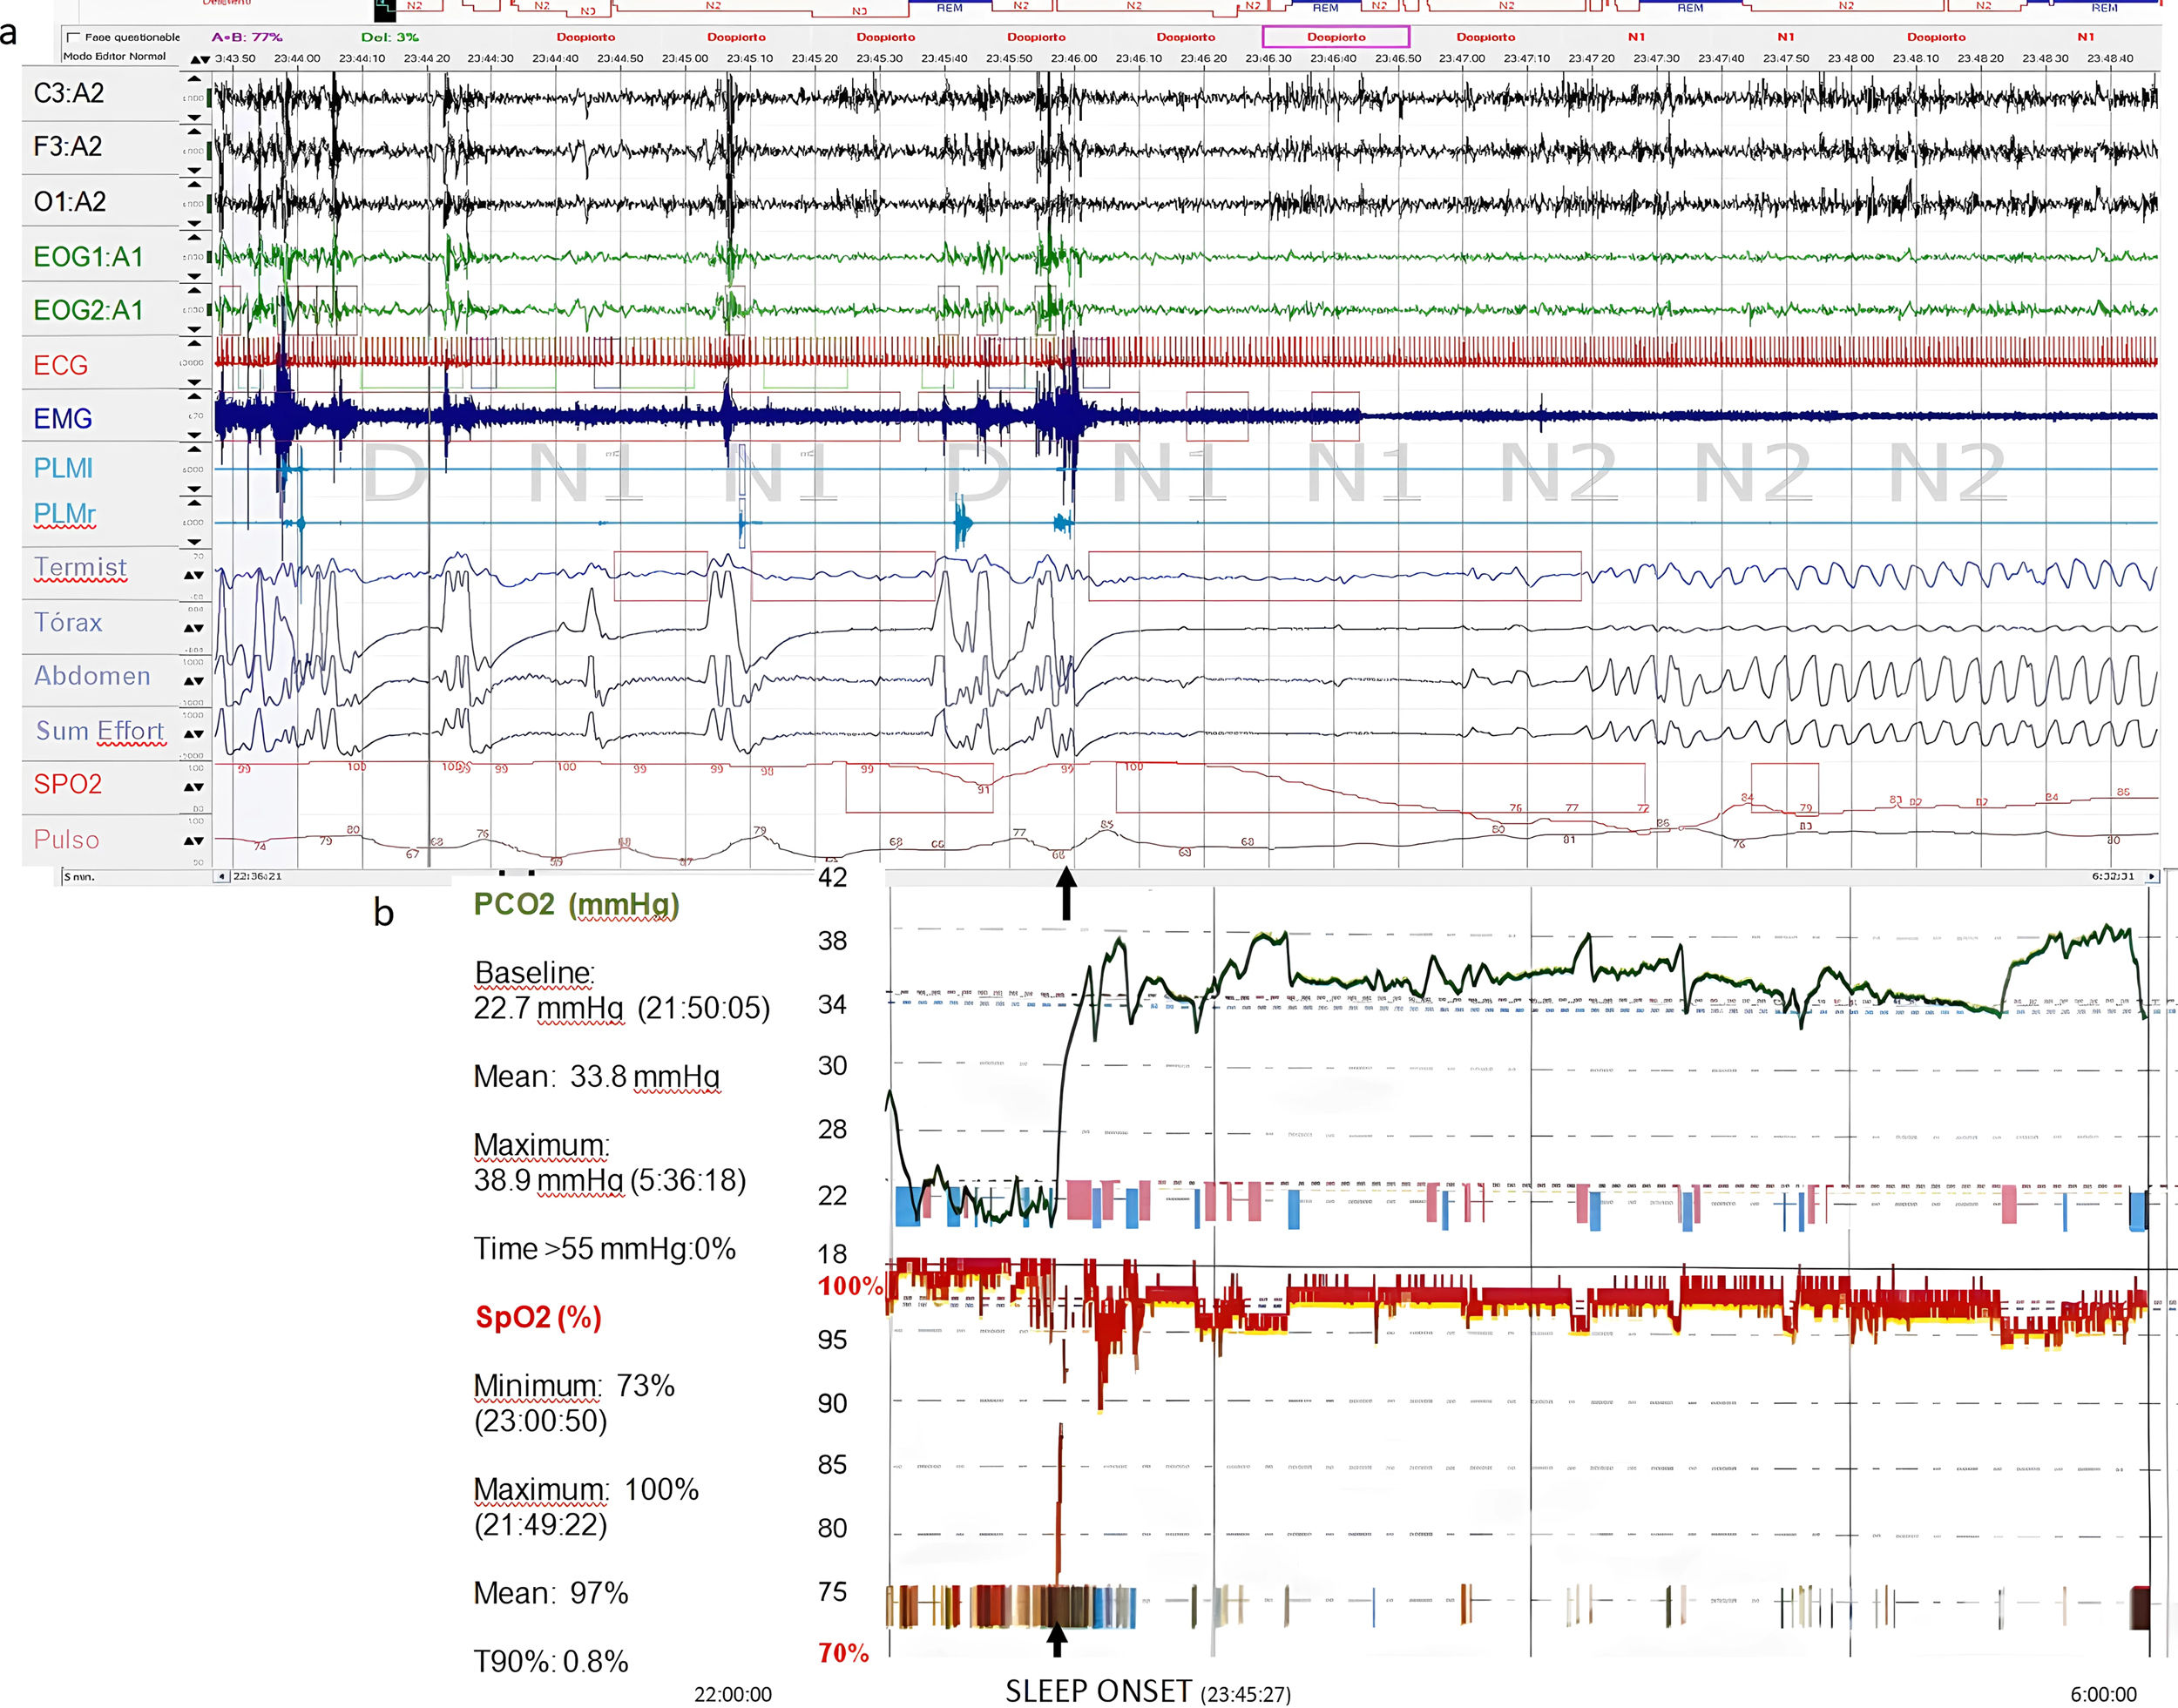
Task: Increase amplitude of C3:A2 channel with up arrow
Action: click(194, 79)
